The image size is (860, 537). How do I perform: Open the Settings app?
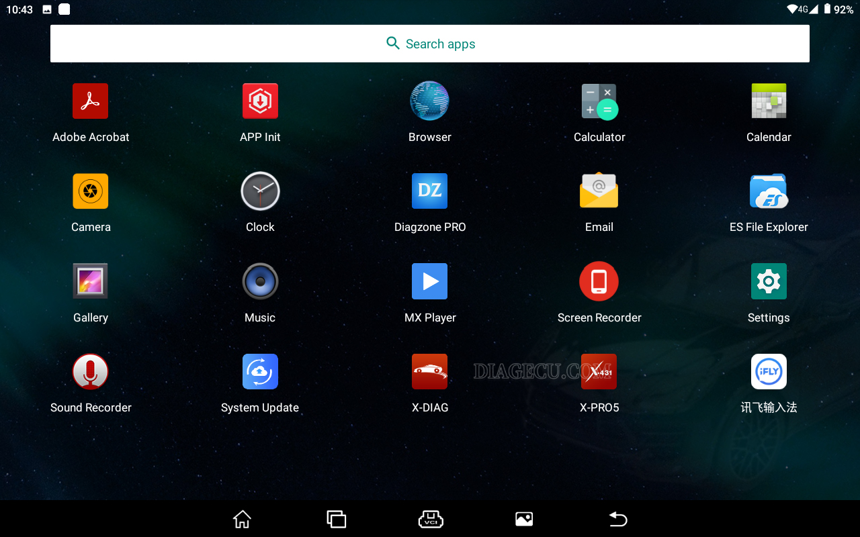768,282
